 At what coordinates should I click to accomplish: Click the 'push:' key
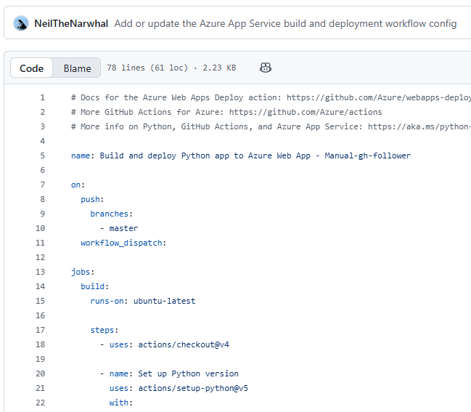[x=92, y=199]
